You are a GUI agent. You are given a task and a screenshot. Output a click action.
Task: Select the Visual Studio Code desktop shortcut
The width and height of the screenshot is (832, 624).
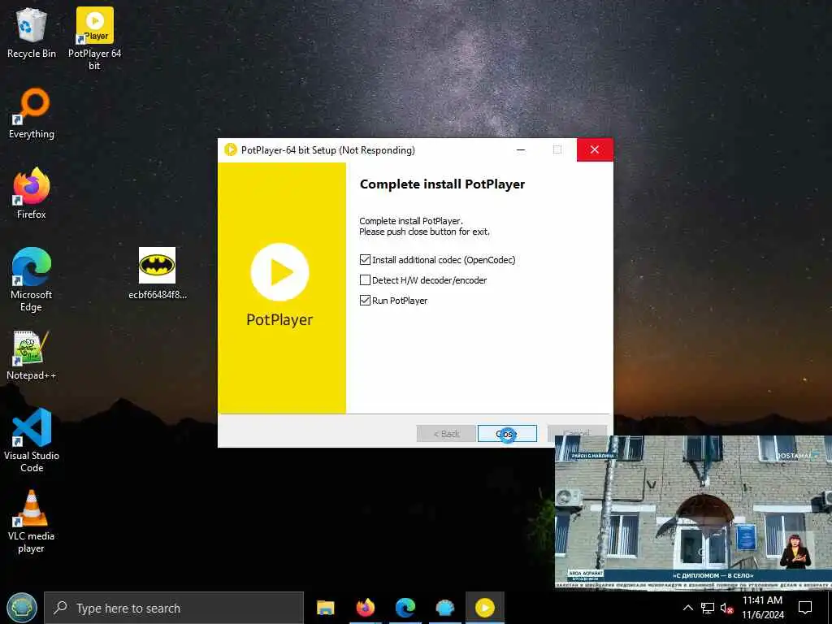click(x=32, y=440)
